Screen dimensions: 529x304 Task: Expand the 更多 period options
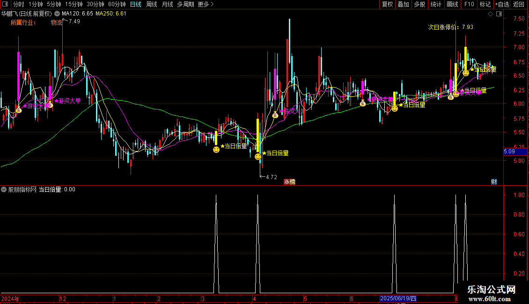point(206,4)
